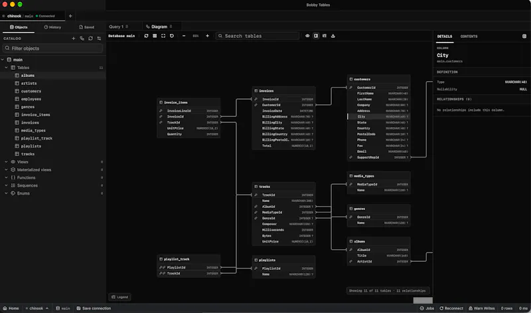Click the chinook / main connection tab

pyautogui.click(x=32, y=16)
